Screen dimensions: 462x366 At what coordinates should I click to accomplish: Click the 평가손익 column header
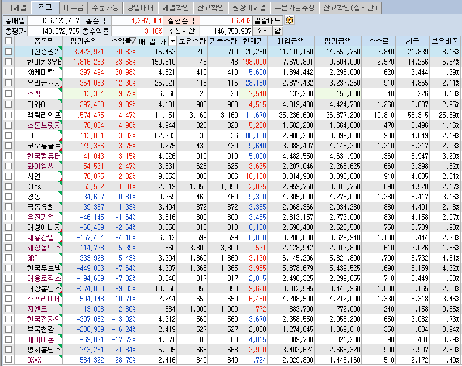point(84,41)
